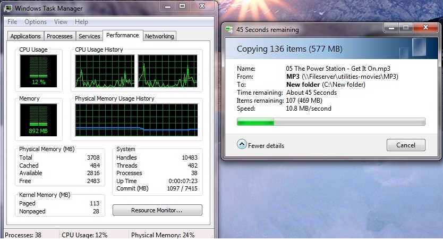Click the copy dialog title bar icon

tap(229, 29)
